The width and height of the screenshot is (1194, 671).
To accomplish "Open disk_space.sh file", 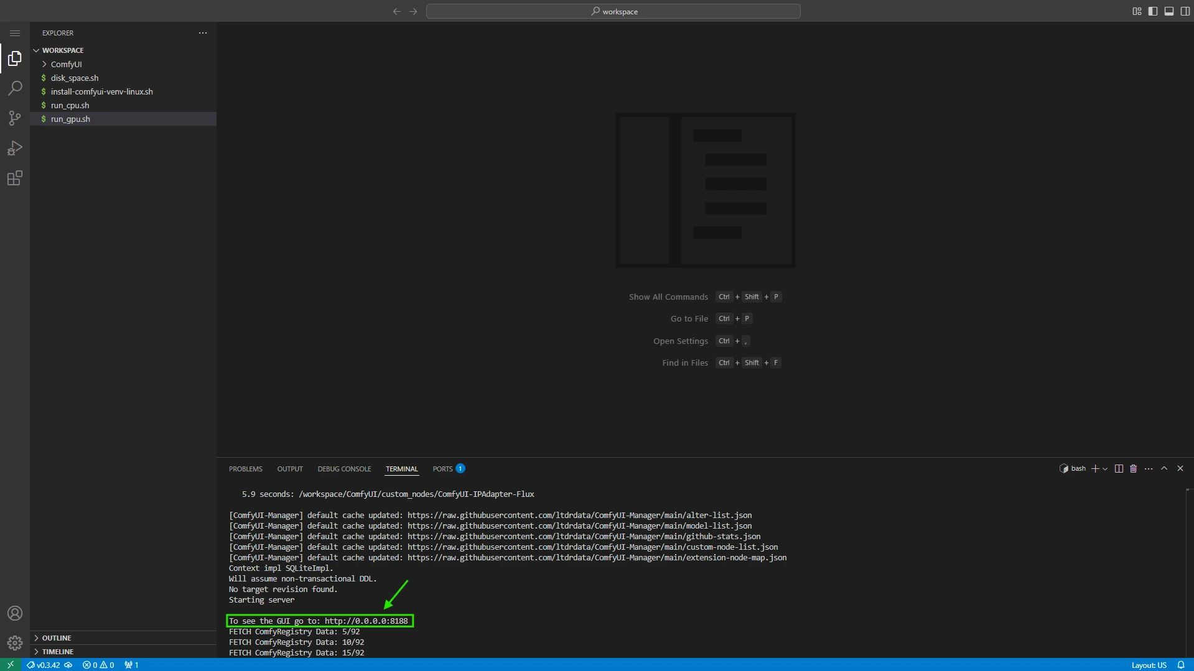I will (123, 78).
